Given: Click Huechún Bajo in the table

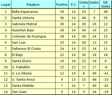Looking at the screenshot, I should coord(23,30).
